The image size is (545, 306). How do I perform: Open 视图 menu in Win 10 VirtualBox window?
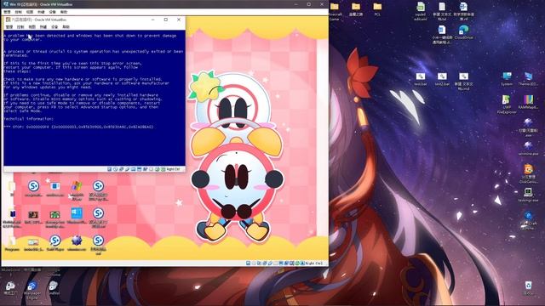click(x=30, y=12)
